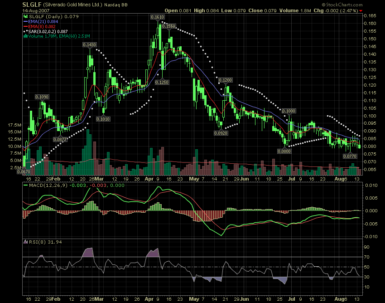Click the Silverado Gold Mines Ltd. company name
The width and height of the screenshot is (385, 303).
pyautogui.click(x=72, y=5)
